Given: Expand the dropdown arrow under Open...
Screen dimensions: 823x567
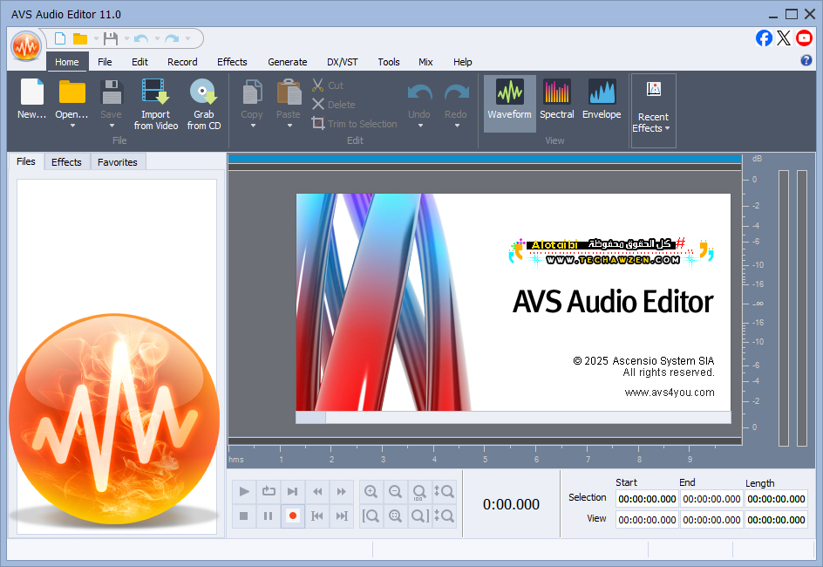Looking at the screenshot, I should tap(72, 126).
